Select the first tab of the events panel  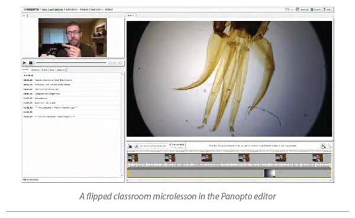pos(25,70)
